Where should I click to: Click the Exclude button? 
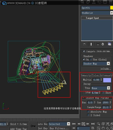[106, 69]
